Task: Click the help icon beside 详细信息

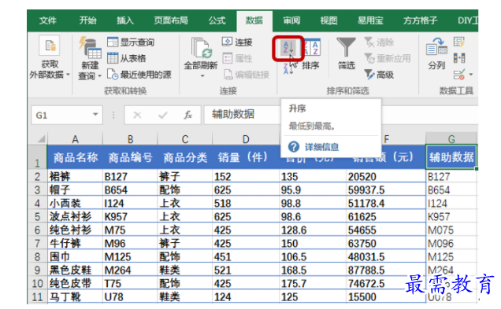Action: click(294, 147)
